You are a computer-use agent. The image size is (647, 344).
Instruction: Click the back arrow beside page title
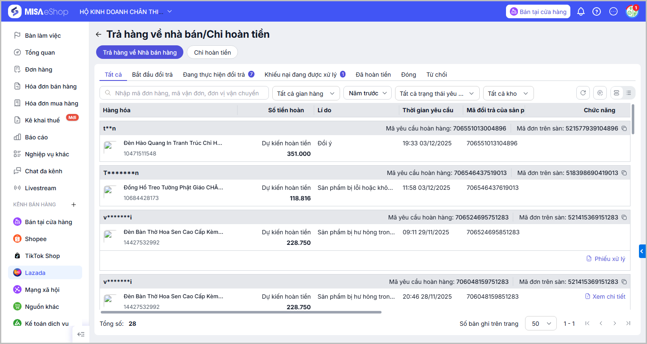(x=99, y=34)
